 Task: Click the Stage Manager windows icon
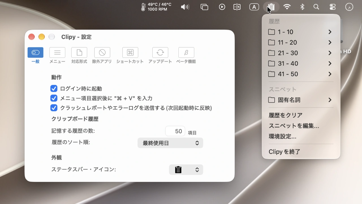pos(204,7)
